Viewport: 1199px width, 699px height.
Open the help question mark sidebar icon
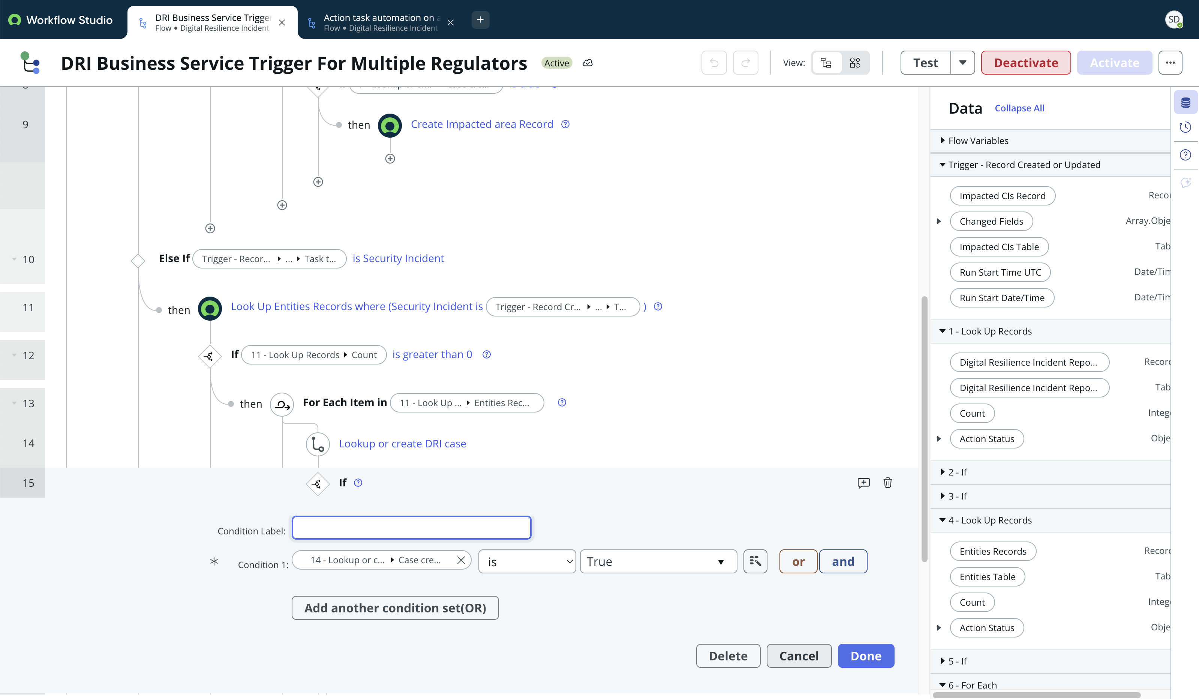[x=1185, y=154]
